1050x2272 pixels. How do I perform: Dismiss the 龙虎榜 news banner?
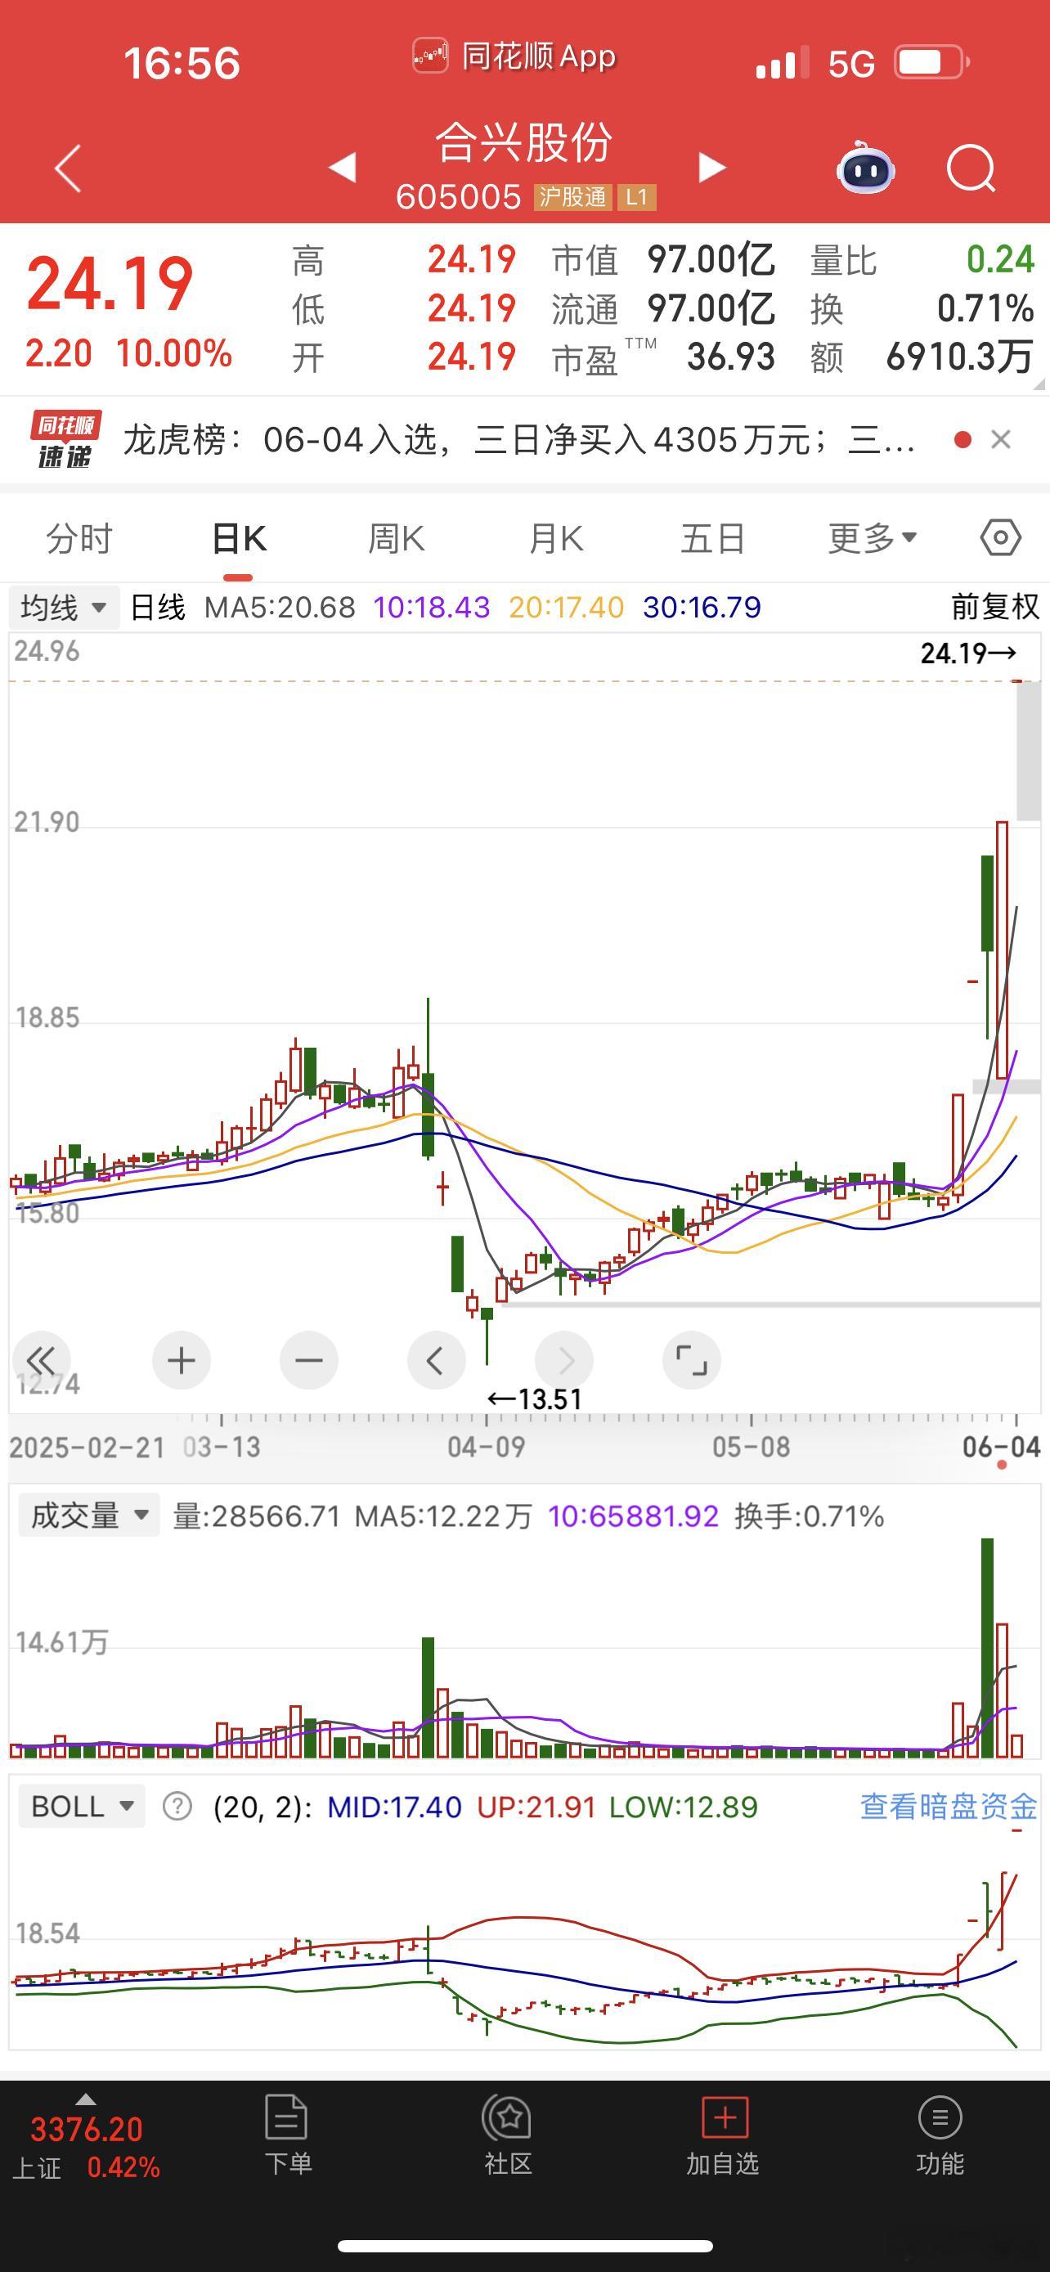(1001, 439)
